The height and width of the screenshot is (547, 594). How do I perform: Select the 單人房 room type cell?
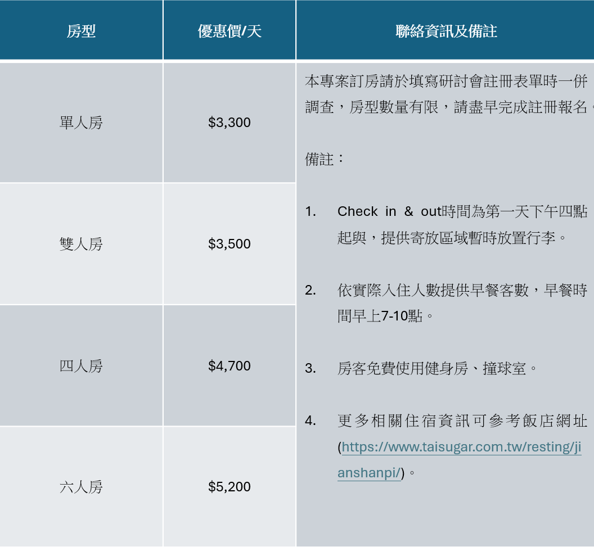coord(81,123)
